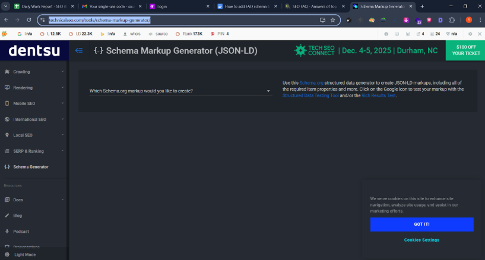Switch to the Daily Work Report tab

[x=43, y=6]
